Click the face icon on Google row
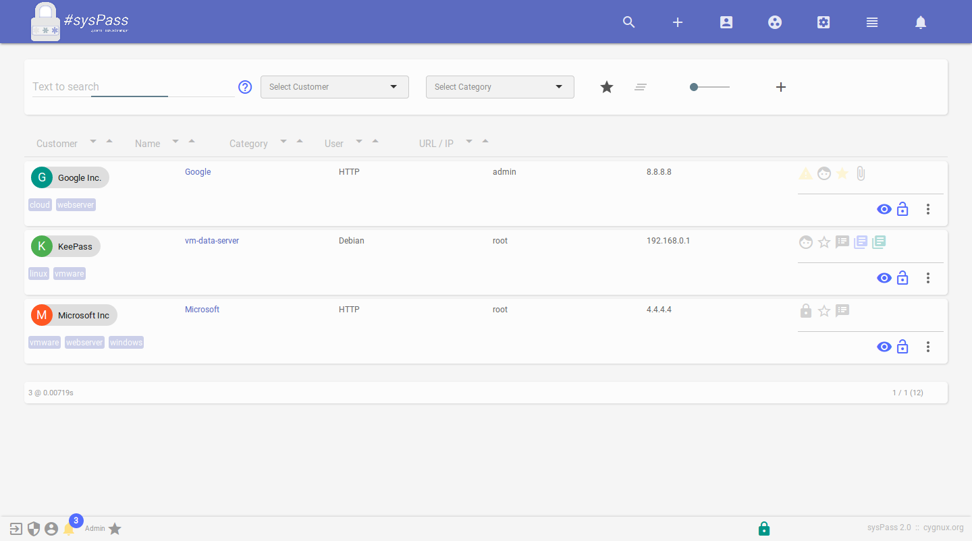This screenshot has height=541, width=972. tap(824, 173)
